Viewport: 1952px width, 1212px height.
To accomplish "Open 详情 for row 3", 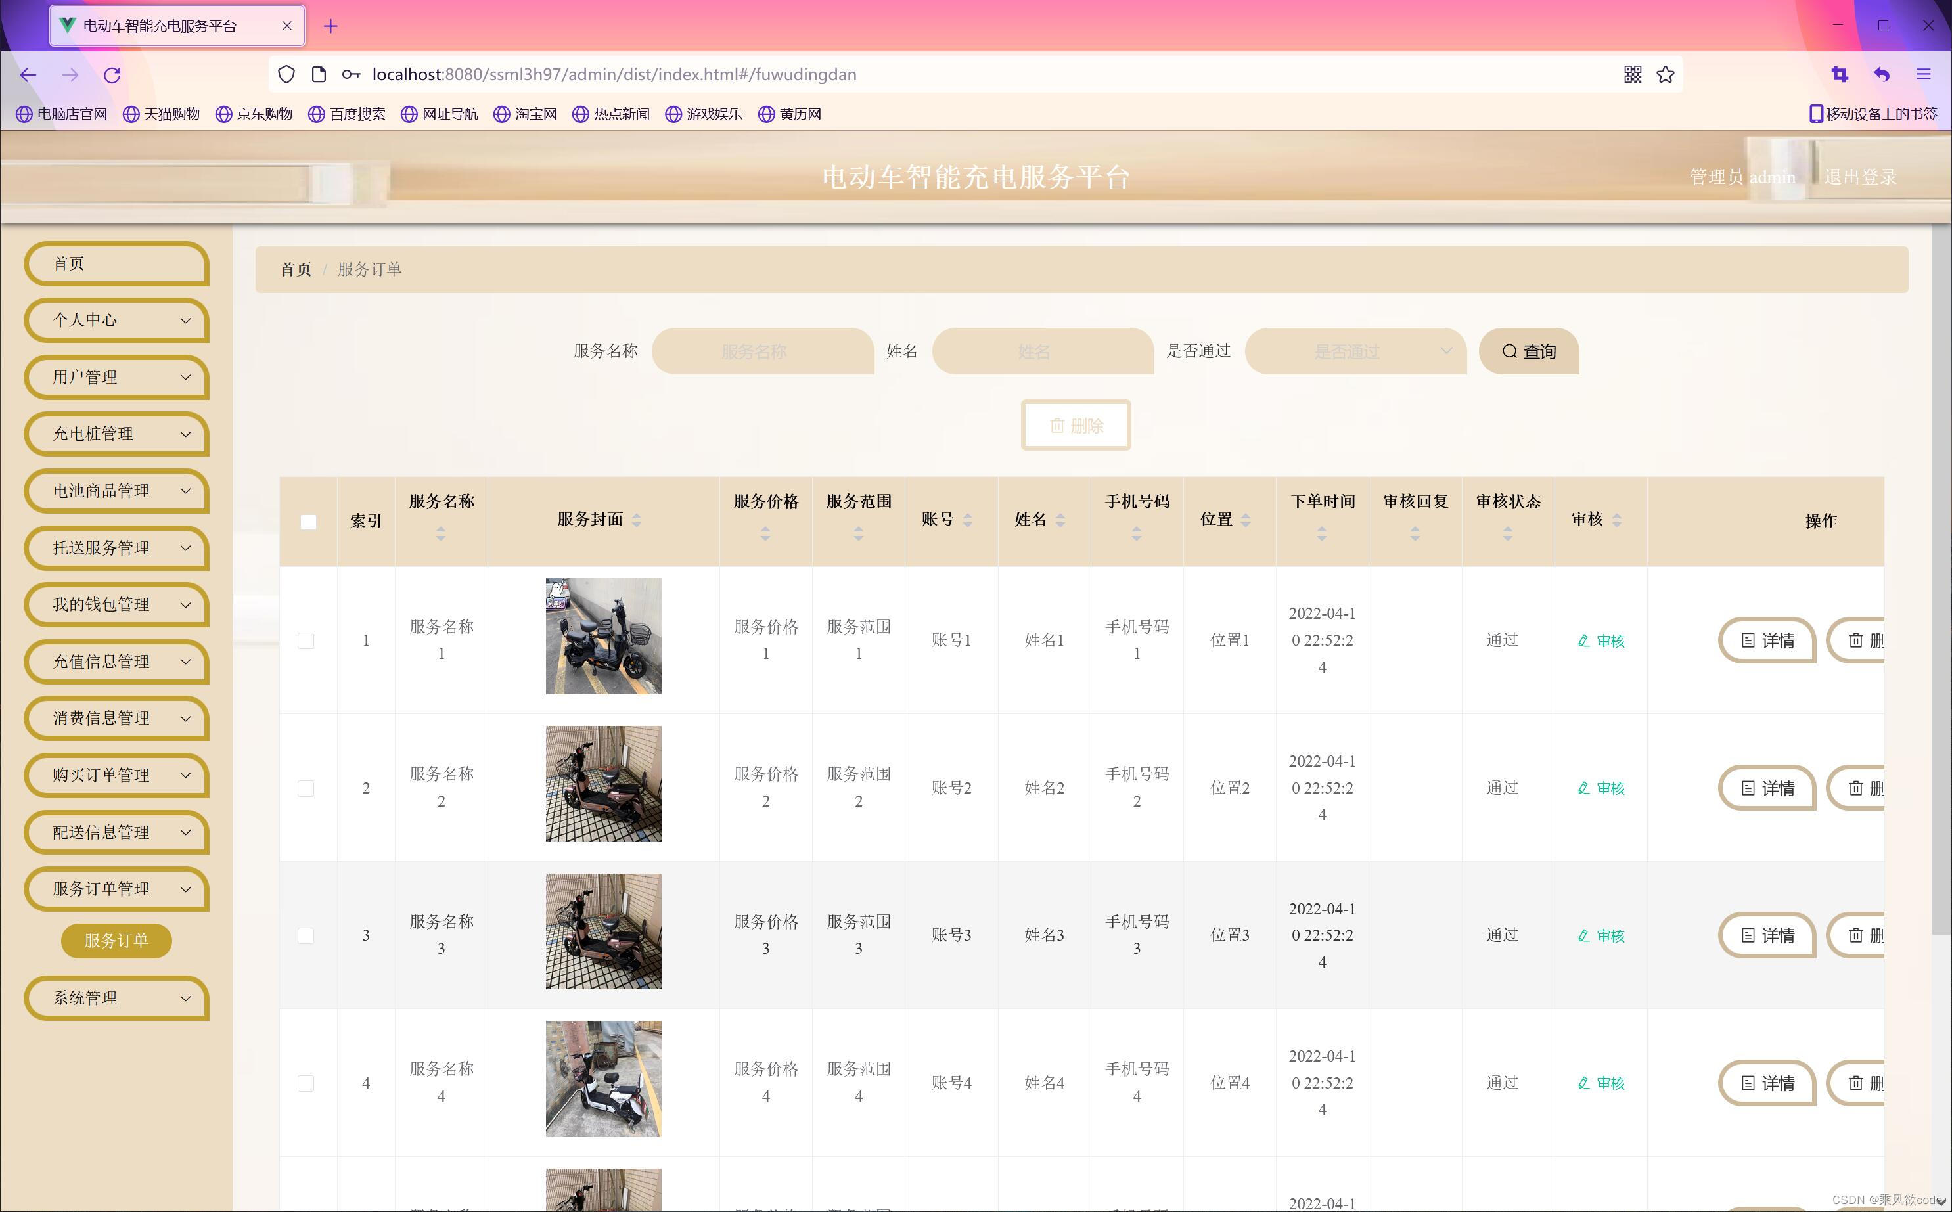I will click(1767, 935).
